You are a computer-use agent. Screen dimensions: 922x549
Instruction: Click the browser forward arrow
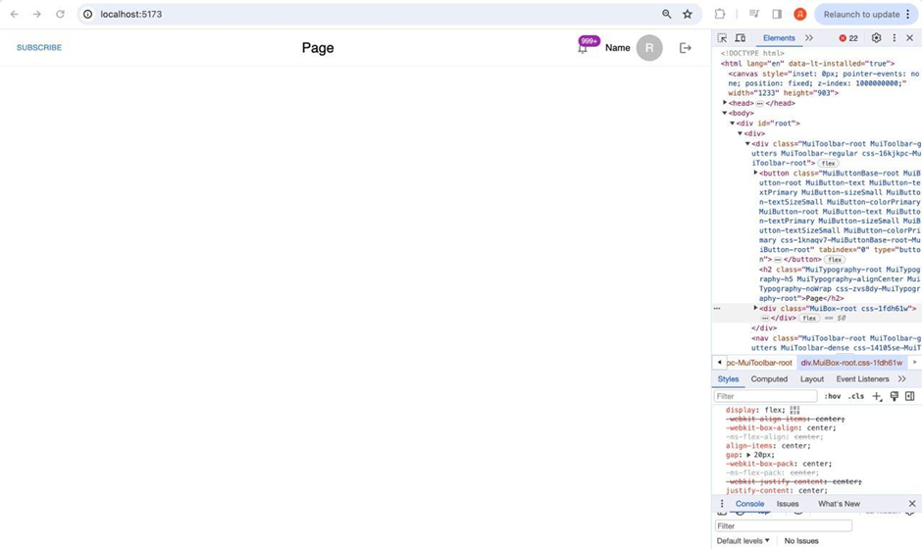pos(37,14)
